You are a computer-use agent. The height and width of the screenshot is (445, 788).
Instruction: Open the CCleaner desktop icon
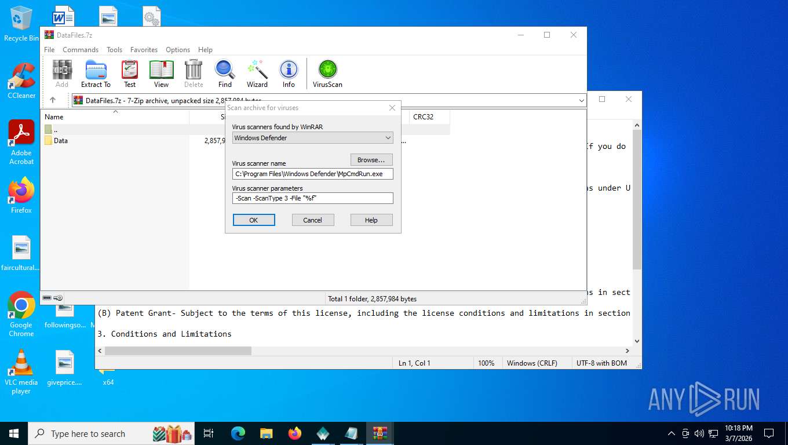click(x=21, y=81)
